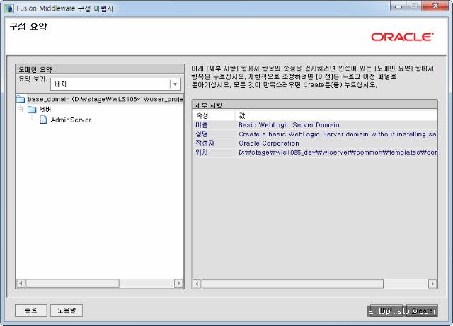Click the 속성 column header
This screenshot has width=453, height=326.
pyautogui.click(x=214, y=115)
